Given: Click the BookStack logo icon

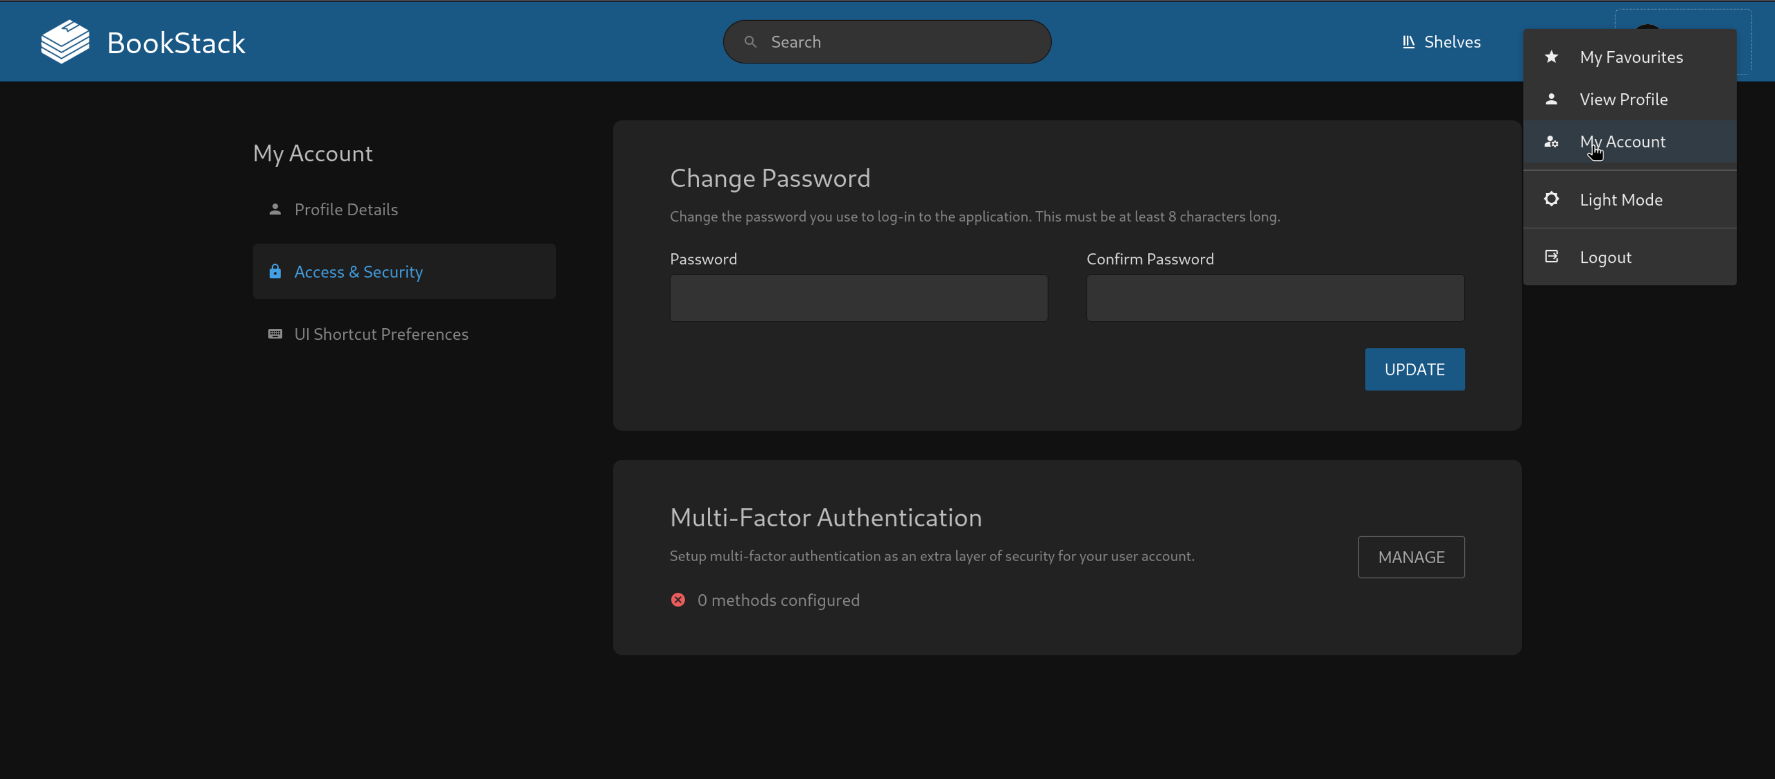Looking at the screenshot, I should pyautogui.click(x=65, y=42).
